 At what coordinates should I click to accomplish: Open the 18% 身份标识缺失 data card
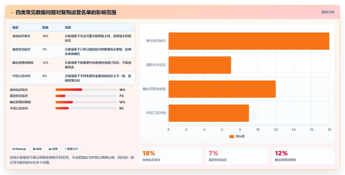tap(170, 156)
